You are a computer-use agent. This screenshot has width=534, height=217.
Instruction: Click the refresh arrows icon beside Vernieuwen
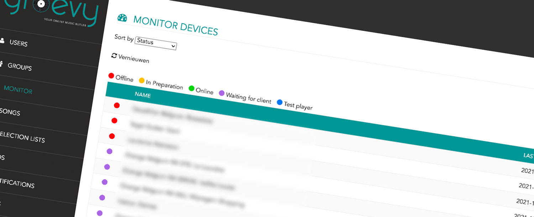[114, 56]
